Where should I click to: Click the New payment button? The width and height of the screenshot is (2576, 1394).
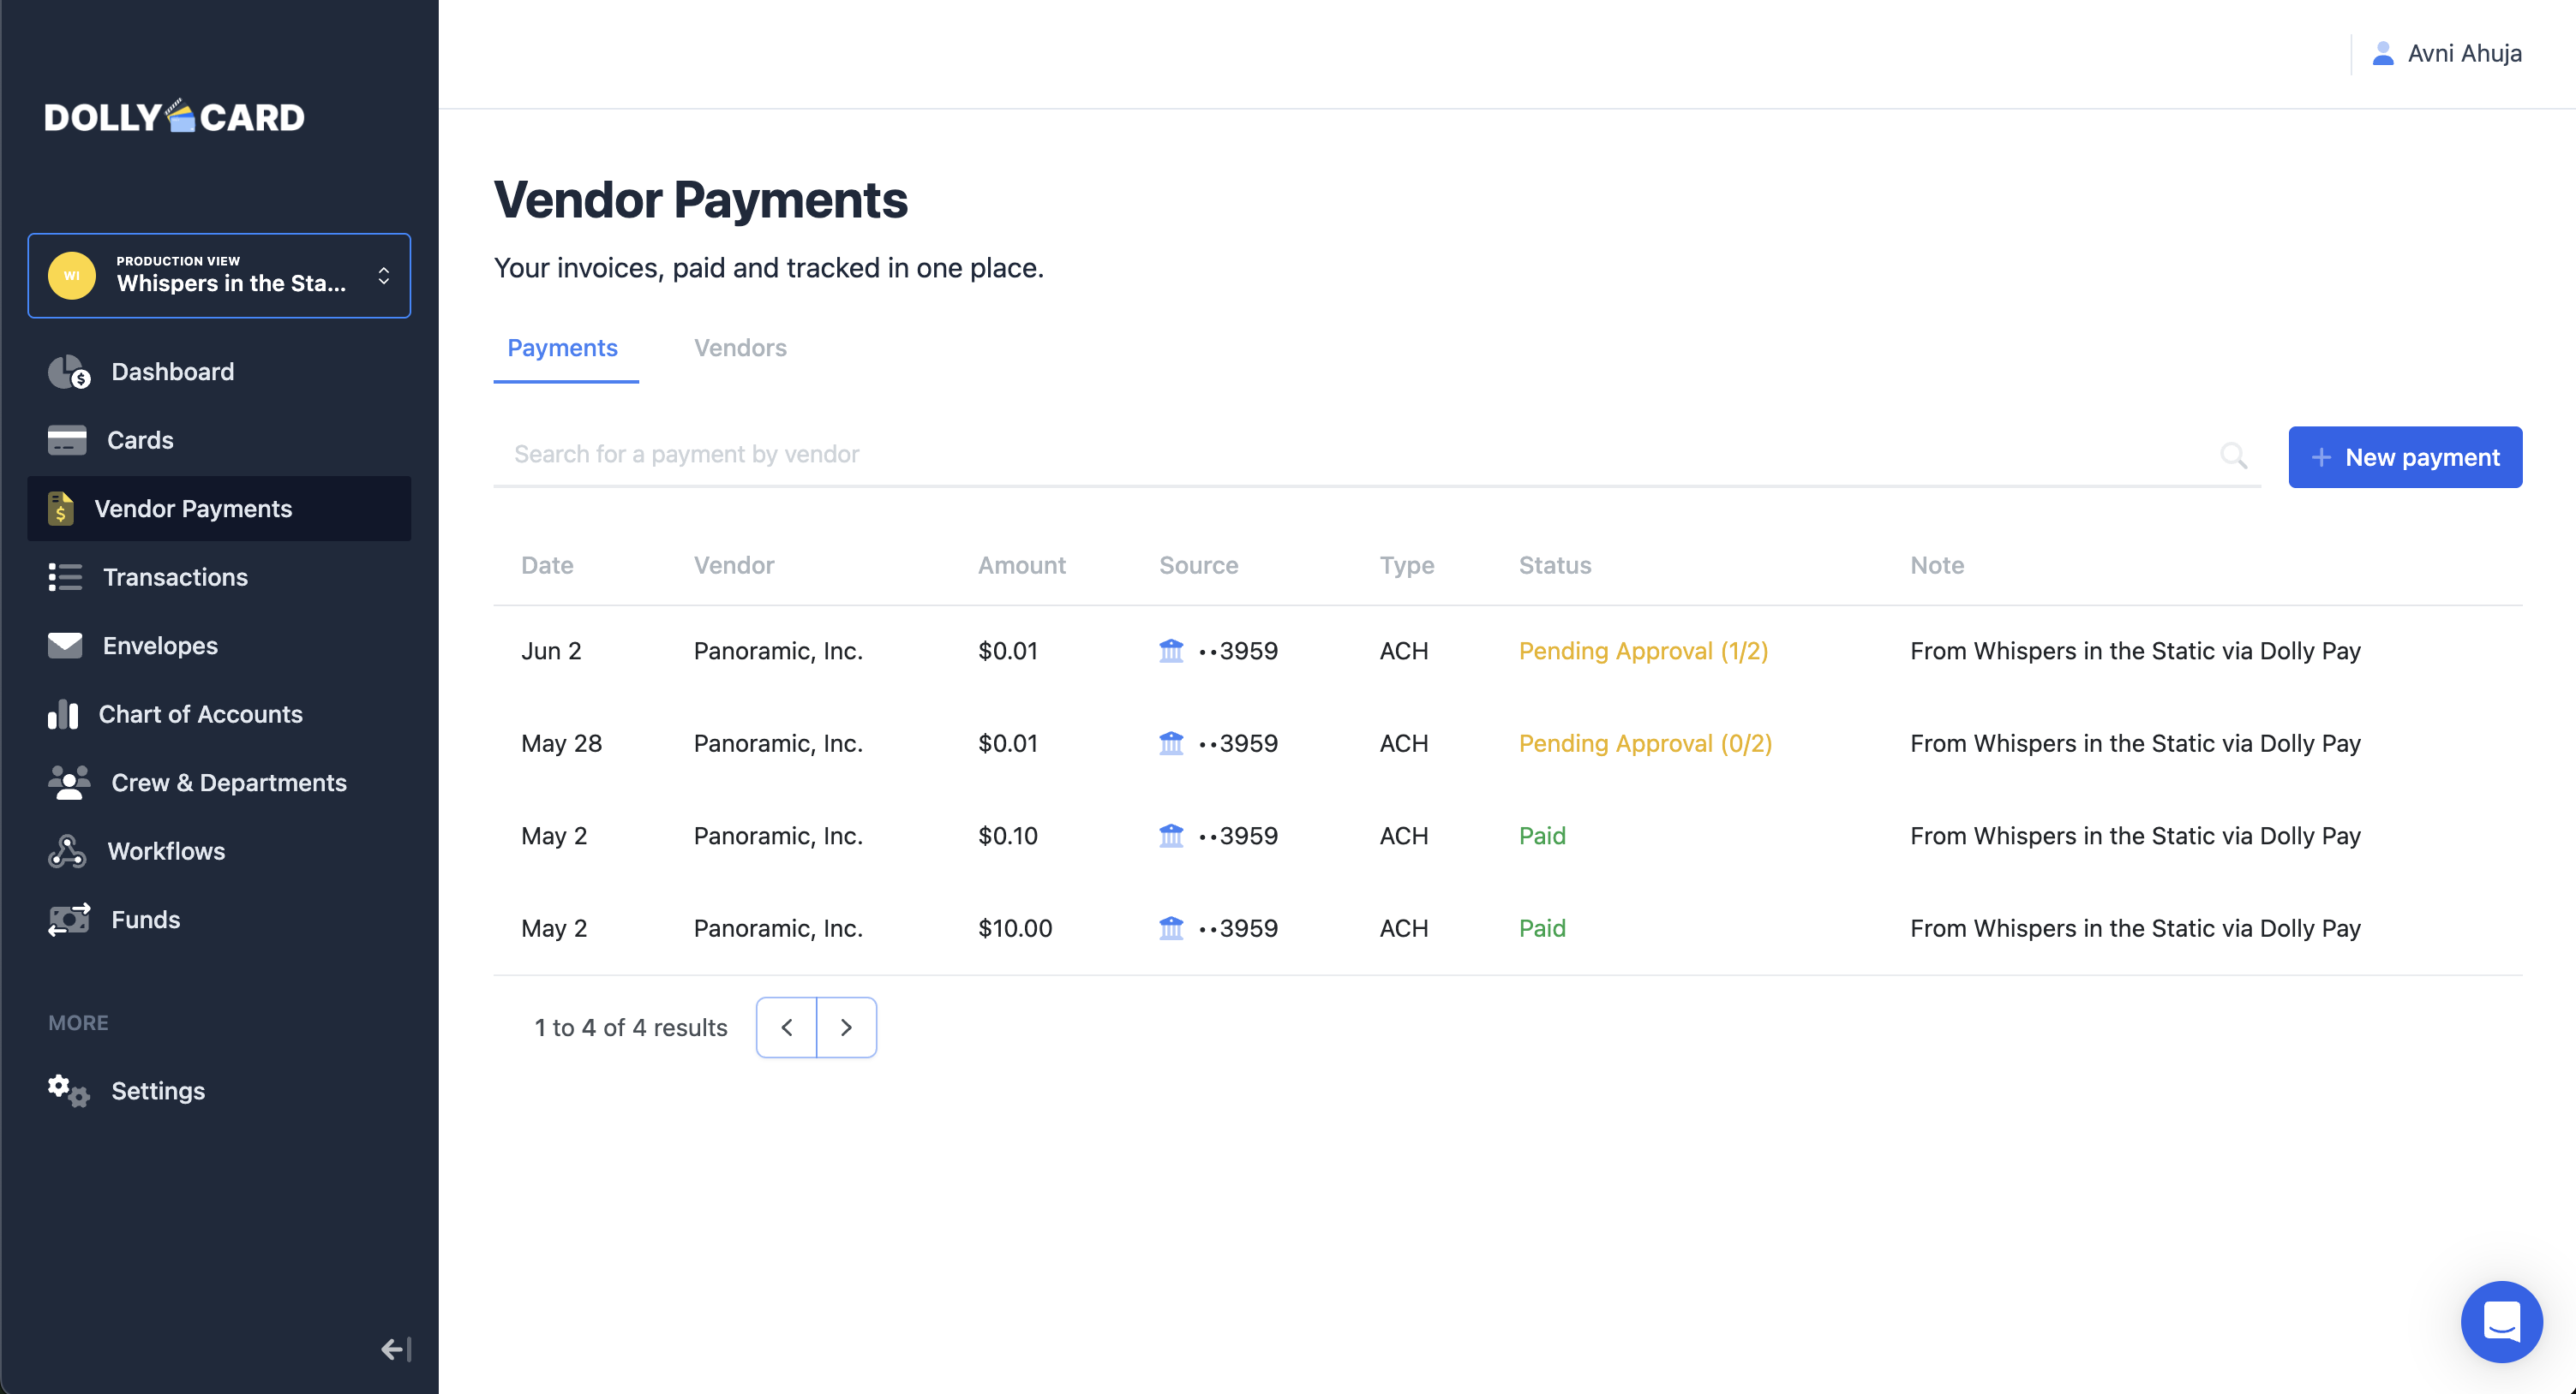click(x=2404, y=457)
